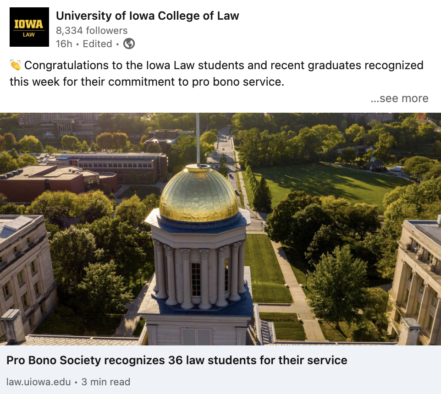Click the Edited label
Screen dimensions: 441x394
[97, 44]
